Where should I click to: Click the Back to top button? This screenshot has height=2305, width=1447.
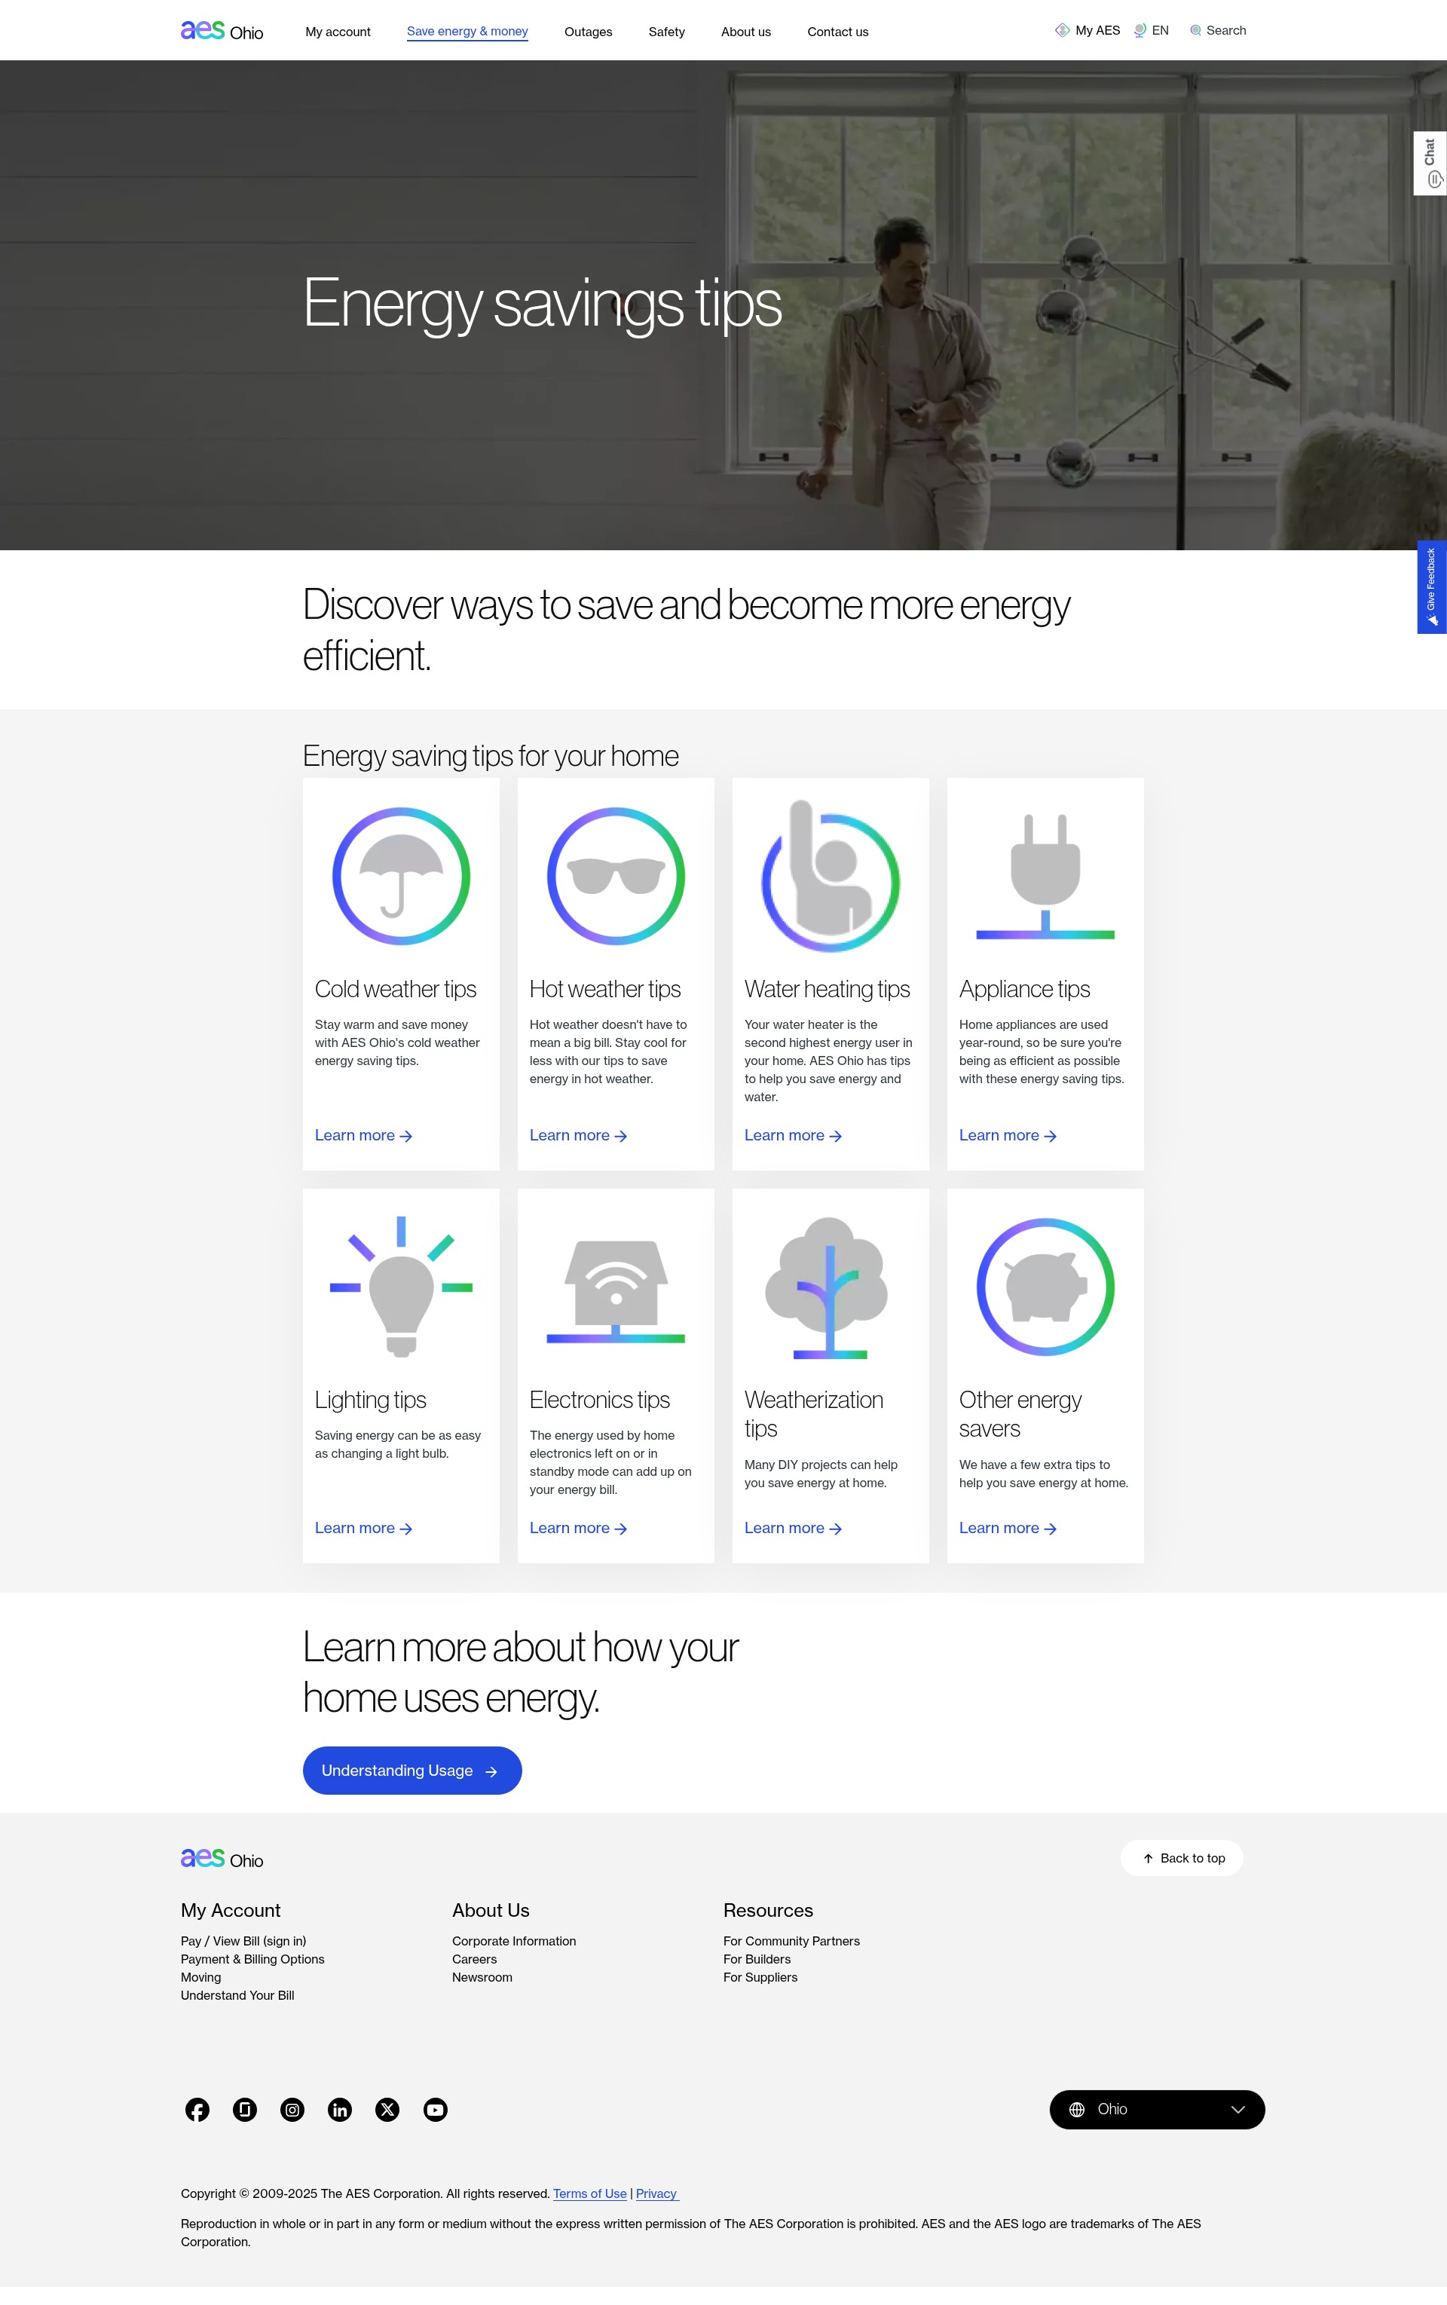point(1182,1858)
